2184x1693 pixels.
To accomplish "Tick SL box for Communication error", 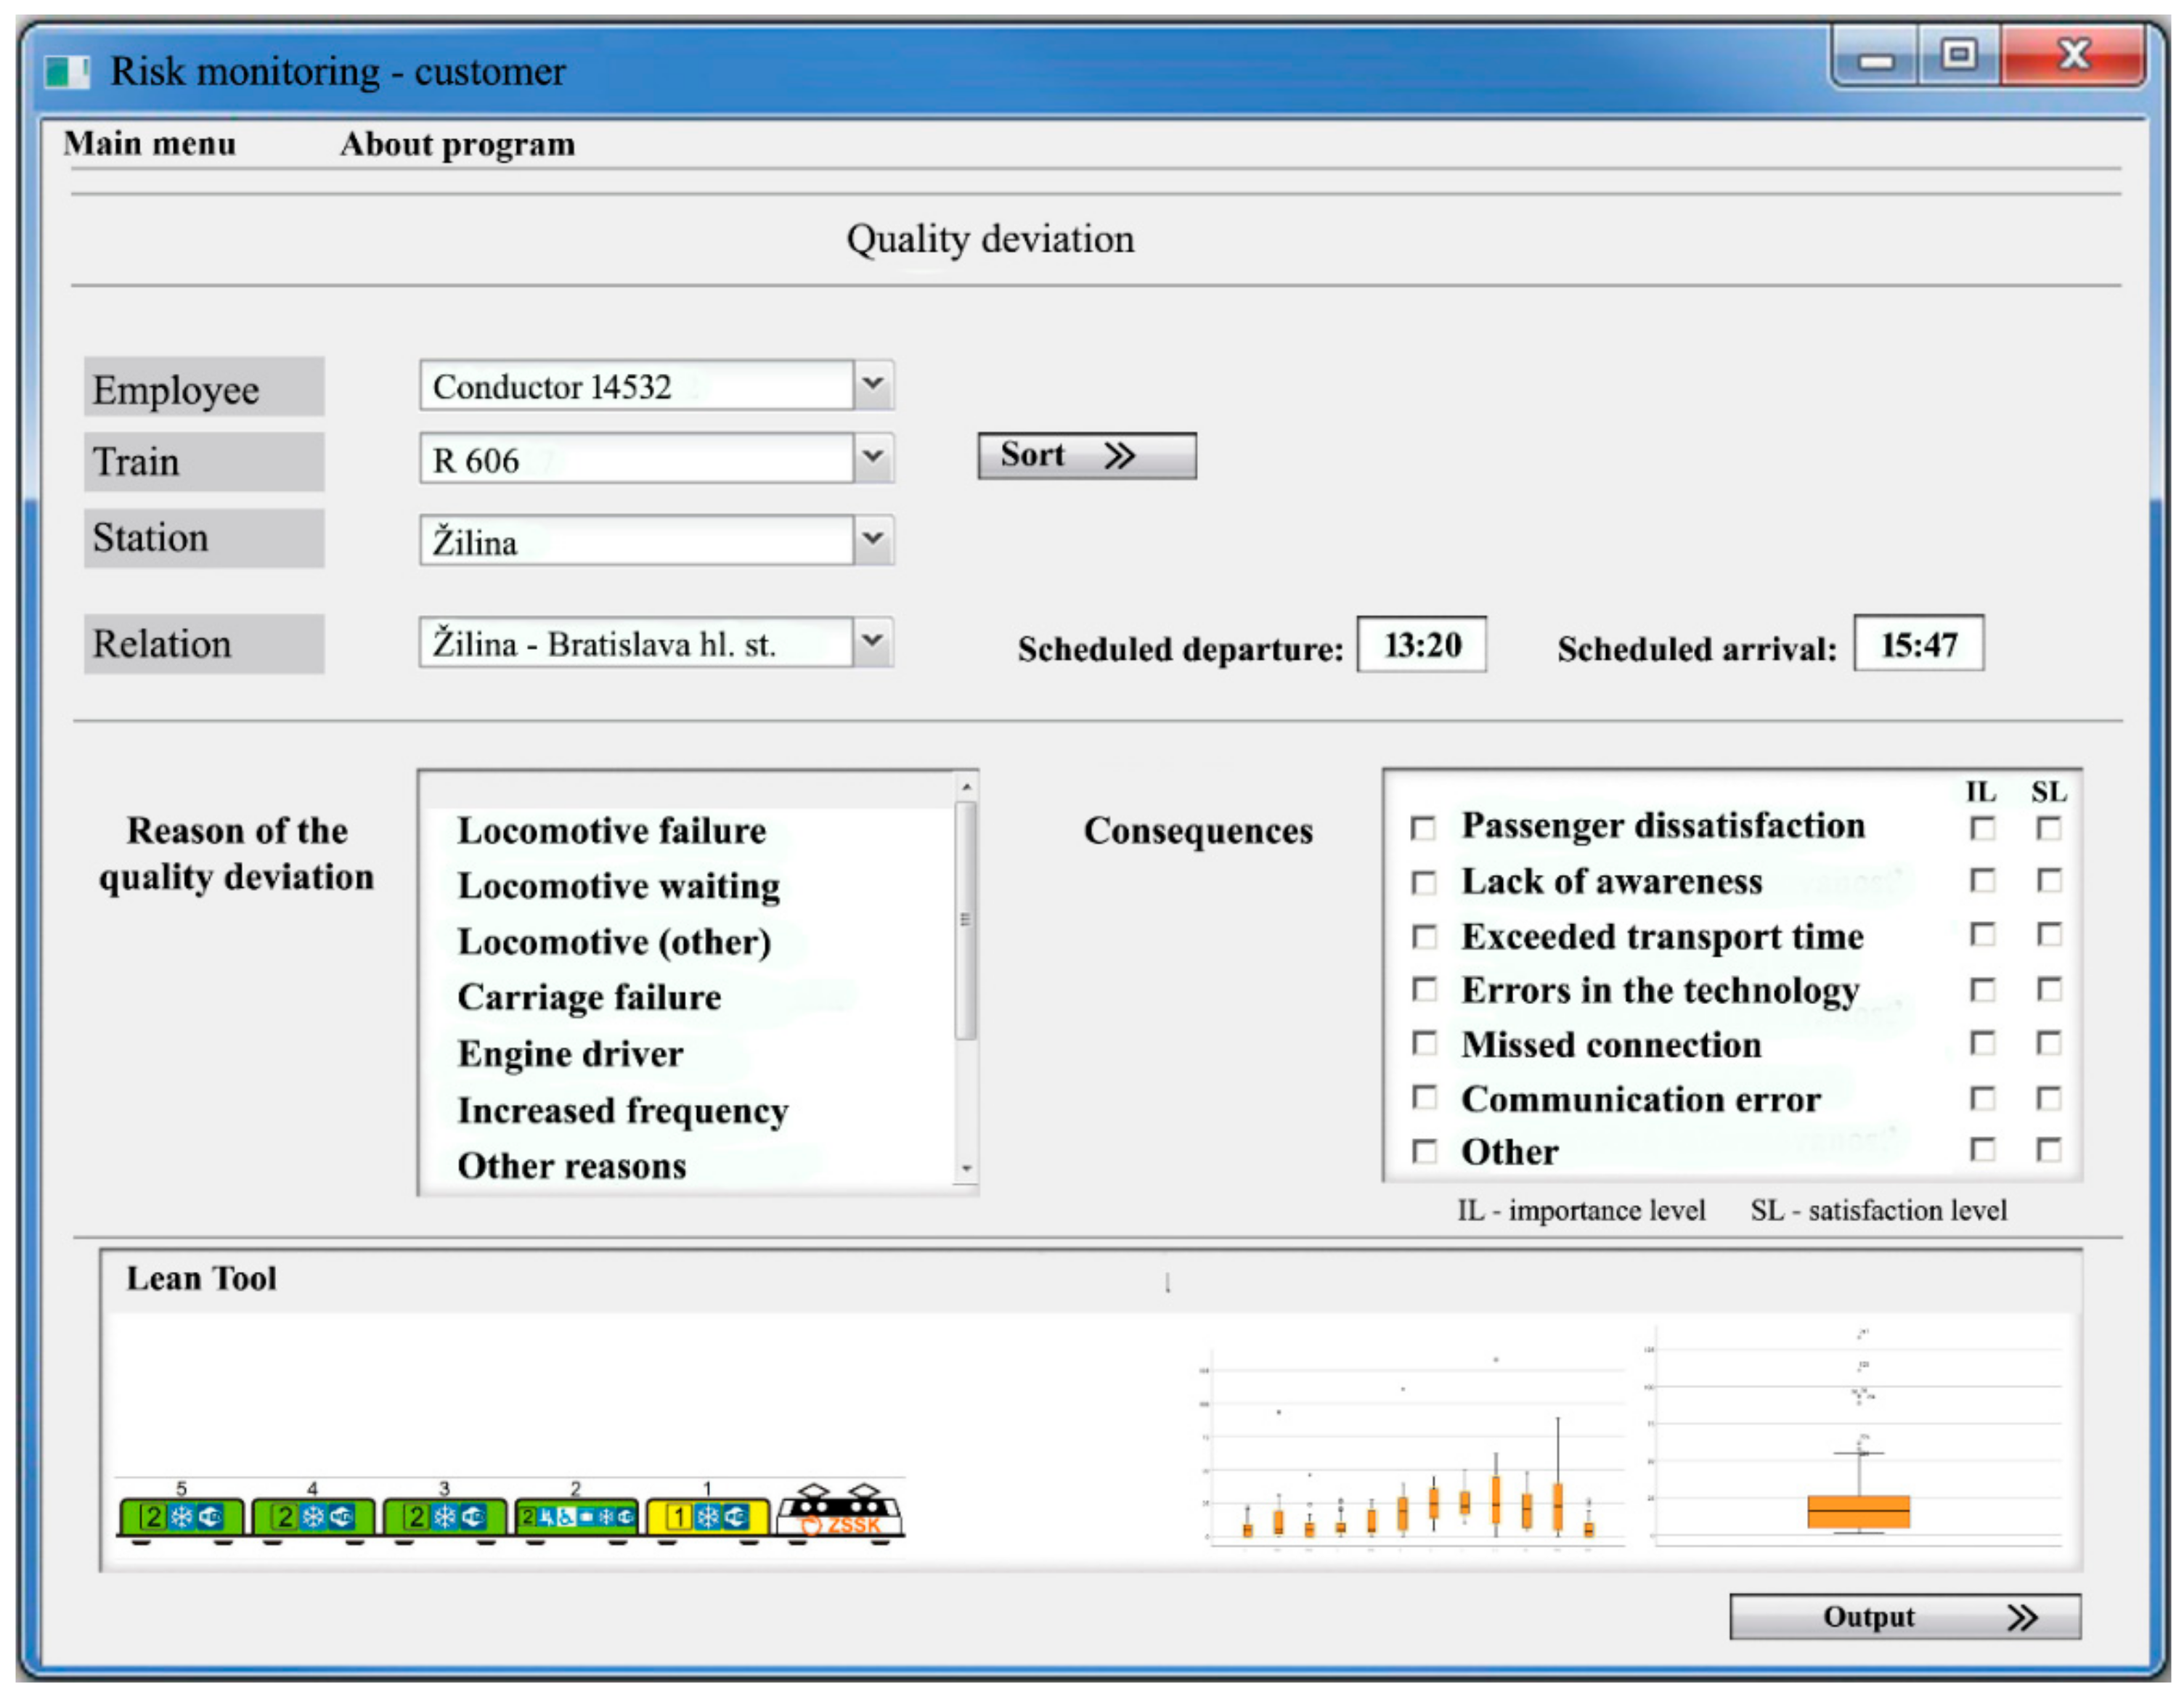I will (2049, 1098).
